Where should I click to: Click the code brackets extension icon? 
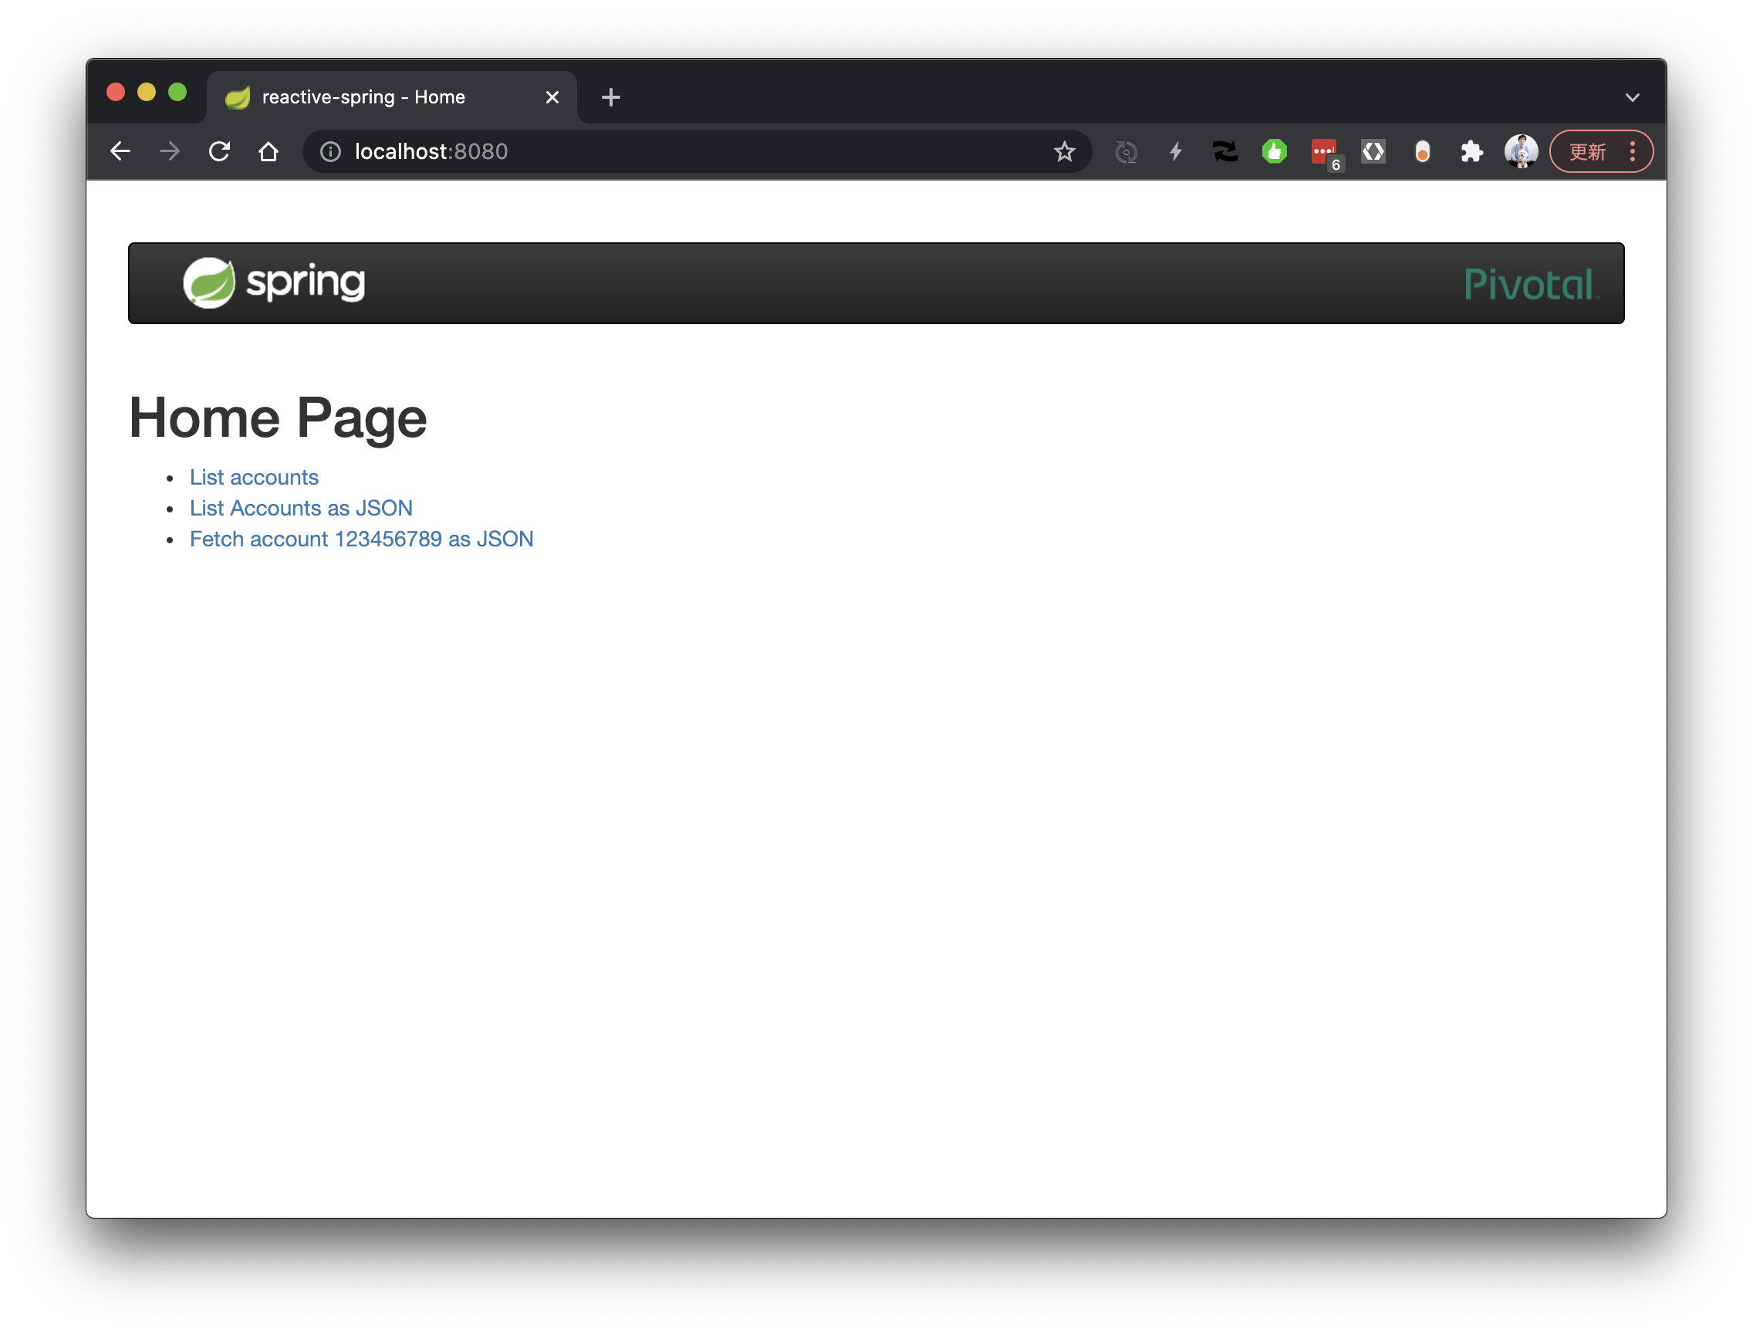[1373, 151]
